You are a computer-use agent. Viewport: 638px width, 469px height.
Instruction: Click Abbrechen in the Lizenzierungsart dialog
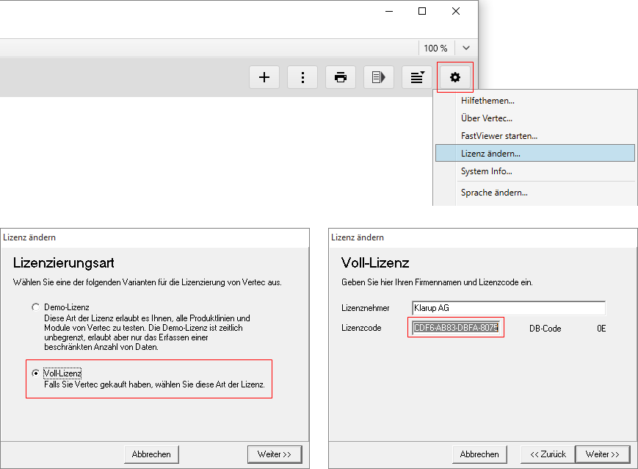coord(151,454)
